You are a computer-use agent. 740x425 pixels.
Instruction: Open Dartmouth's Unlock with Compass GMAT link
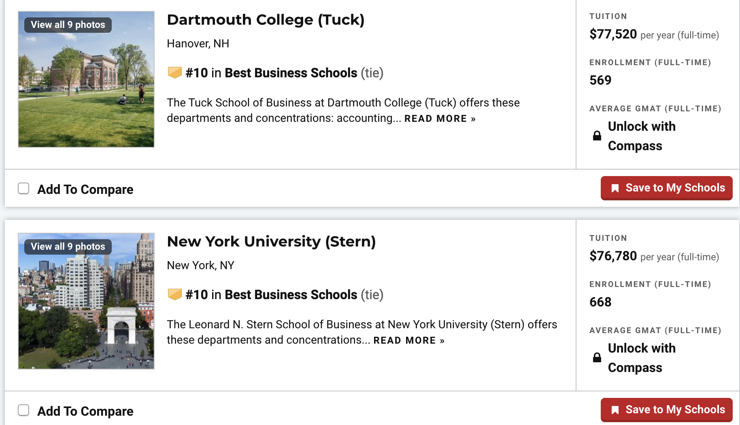coord(642,136)
